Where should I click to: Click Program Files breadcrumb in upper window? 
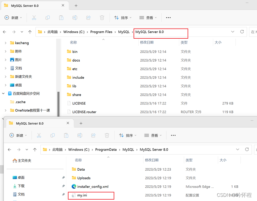101,32
